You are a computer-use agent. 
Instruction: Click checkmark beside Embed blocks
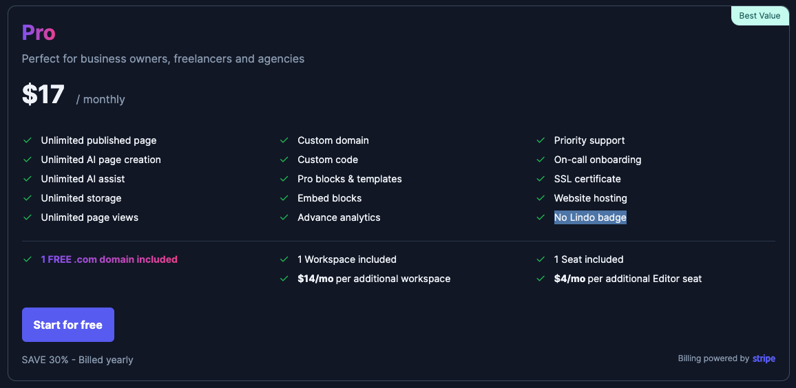coord(284,198)
